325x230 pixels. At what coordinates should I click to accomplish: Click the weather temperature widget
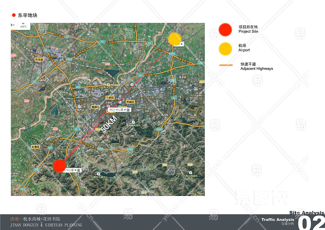coord(23,26)
